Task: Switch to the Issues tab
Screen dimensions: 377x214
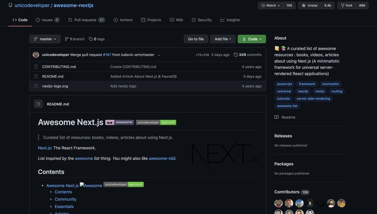Action: [x=48, y=20]
